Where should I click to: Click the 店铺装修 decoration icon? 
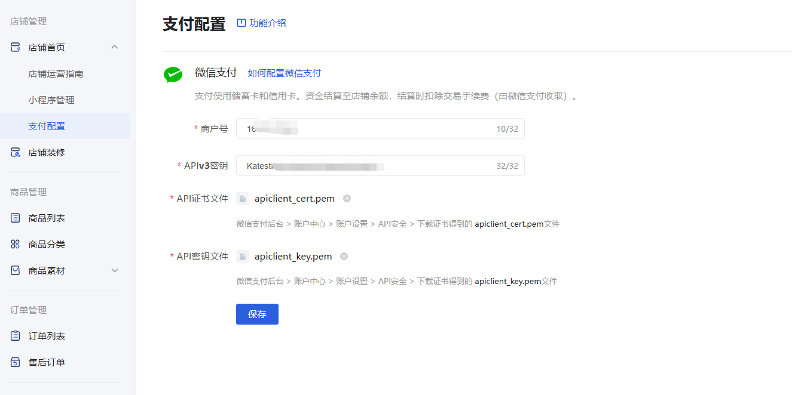click(16, 152)
